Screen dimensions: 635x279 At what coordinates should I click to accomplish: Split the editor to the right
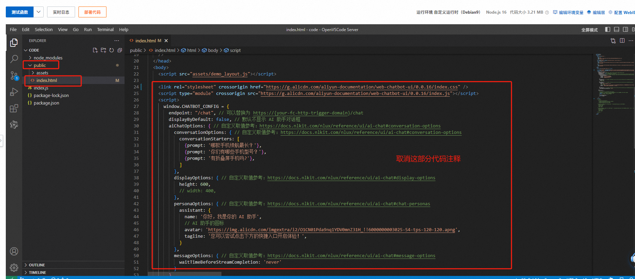tap(622, 41)
